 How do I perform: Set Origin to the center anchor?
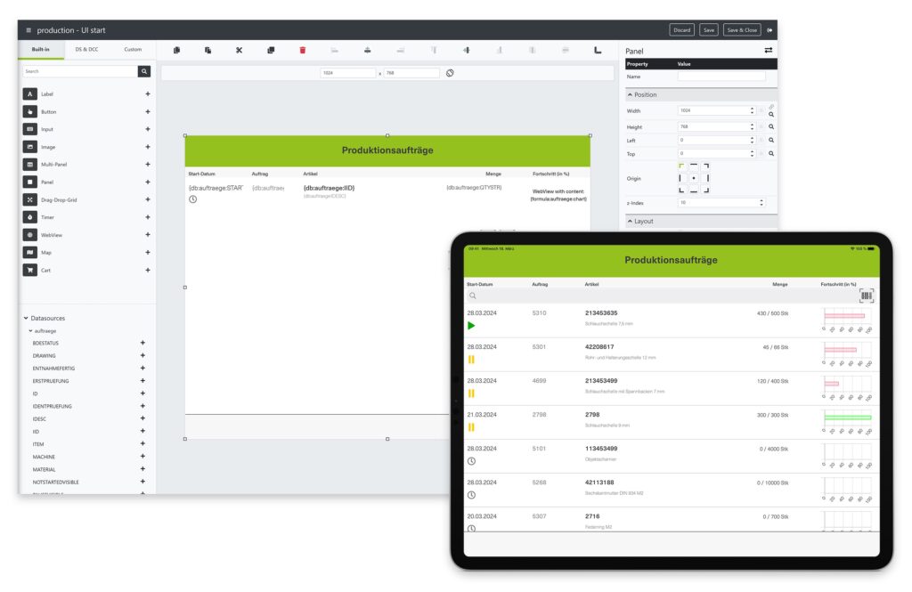coord(694,179)
